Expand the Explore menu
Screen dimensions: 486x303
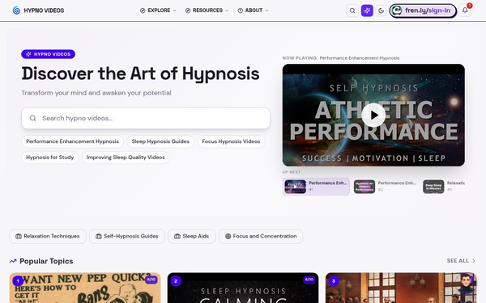pos(158,11)
